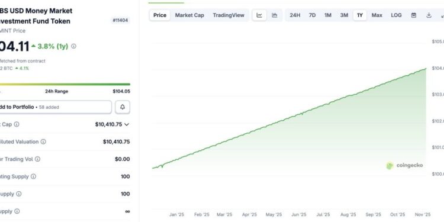Open info icon for Diluted Valuation
The height and width of the screenshot is (222, 444).
point(43,141)
